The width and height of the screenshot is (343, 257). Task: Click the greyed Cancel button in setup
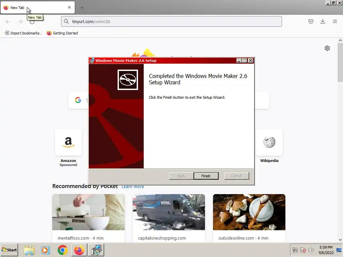[236, 176]
